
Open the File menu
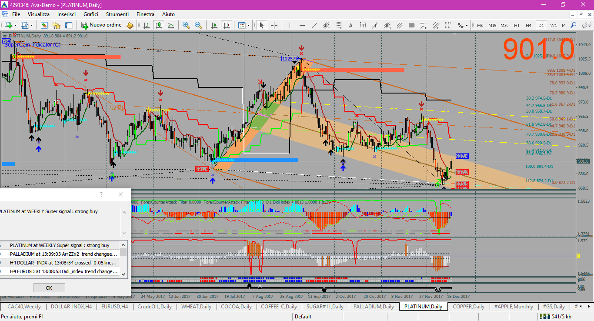pyautogui.click(x=16, y=14)
